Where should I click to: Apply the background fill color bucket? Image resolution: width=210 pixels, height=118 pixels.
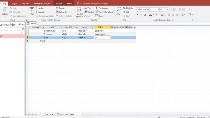[162, 15]
